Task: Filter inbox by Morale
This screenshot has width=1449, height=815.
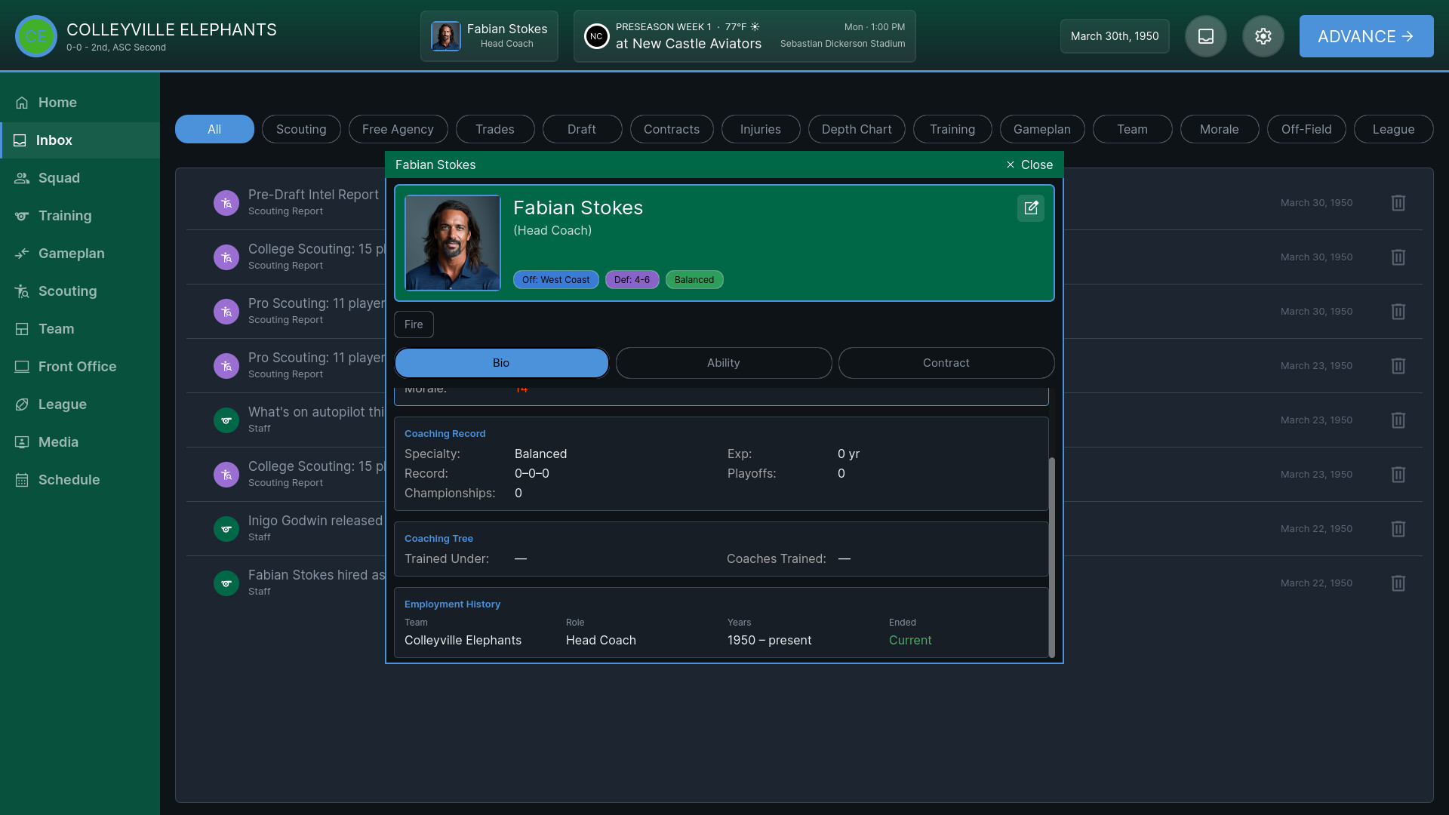Action: click(x=1220, y=129)
